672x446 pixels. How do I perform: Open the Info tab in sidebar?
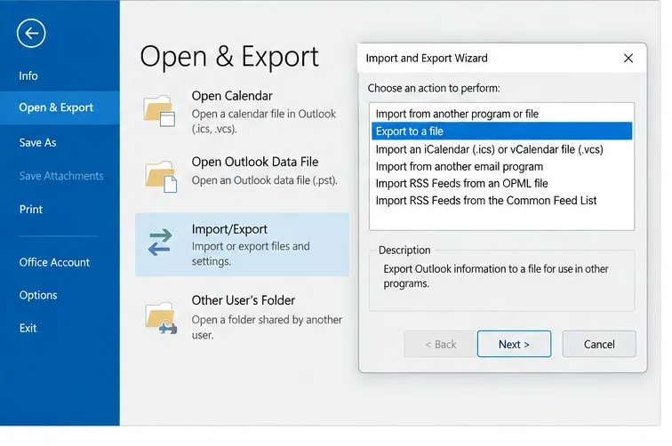[28, 76]
